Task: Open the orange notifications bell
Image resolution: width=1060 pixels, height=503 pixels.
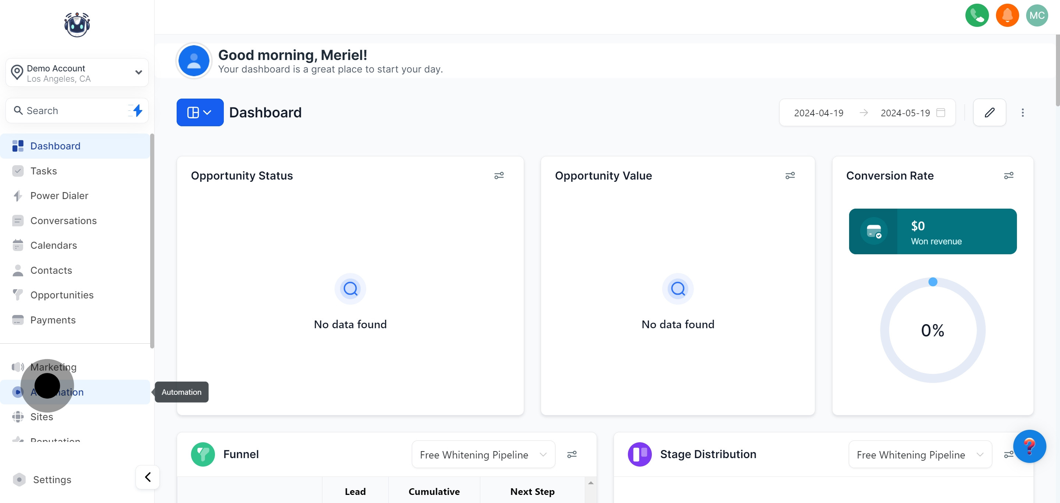Action: [x=1007, y=15]
